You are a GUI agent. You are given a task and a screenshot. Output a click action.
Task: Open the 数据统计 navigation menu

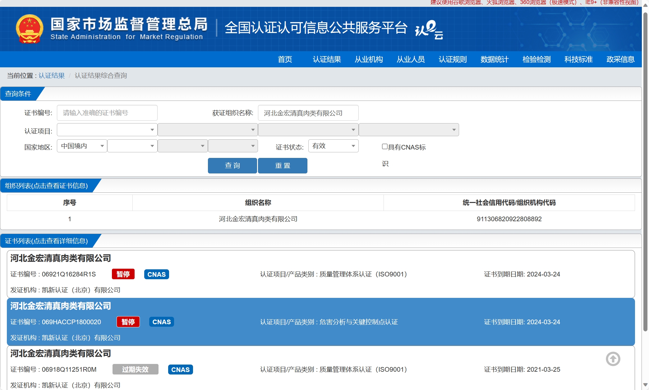click(495, 59)
